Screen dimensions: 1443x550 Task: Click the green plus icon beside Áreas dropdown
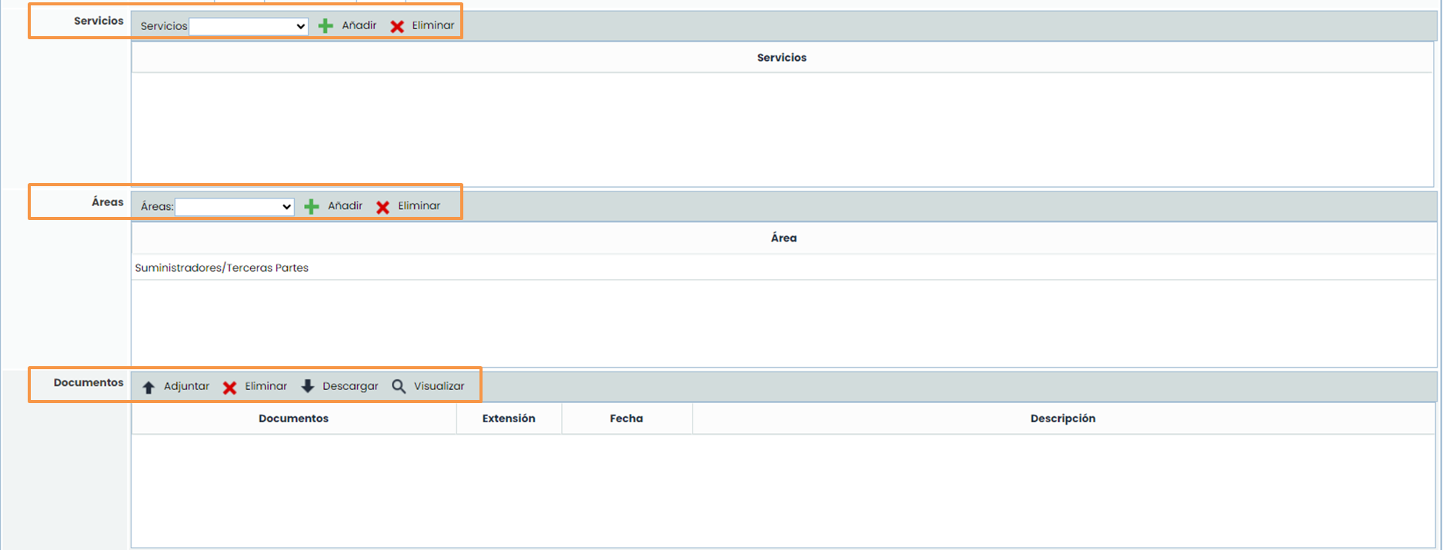[312, 206]
